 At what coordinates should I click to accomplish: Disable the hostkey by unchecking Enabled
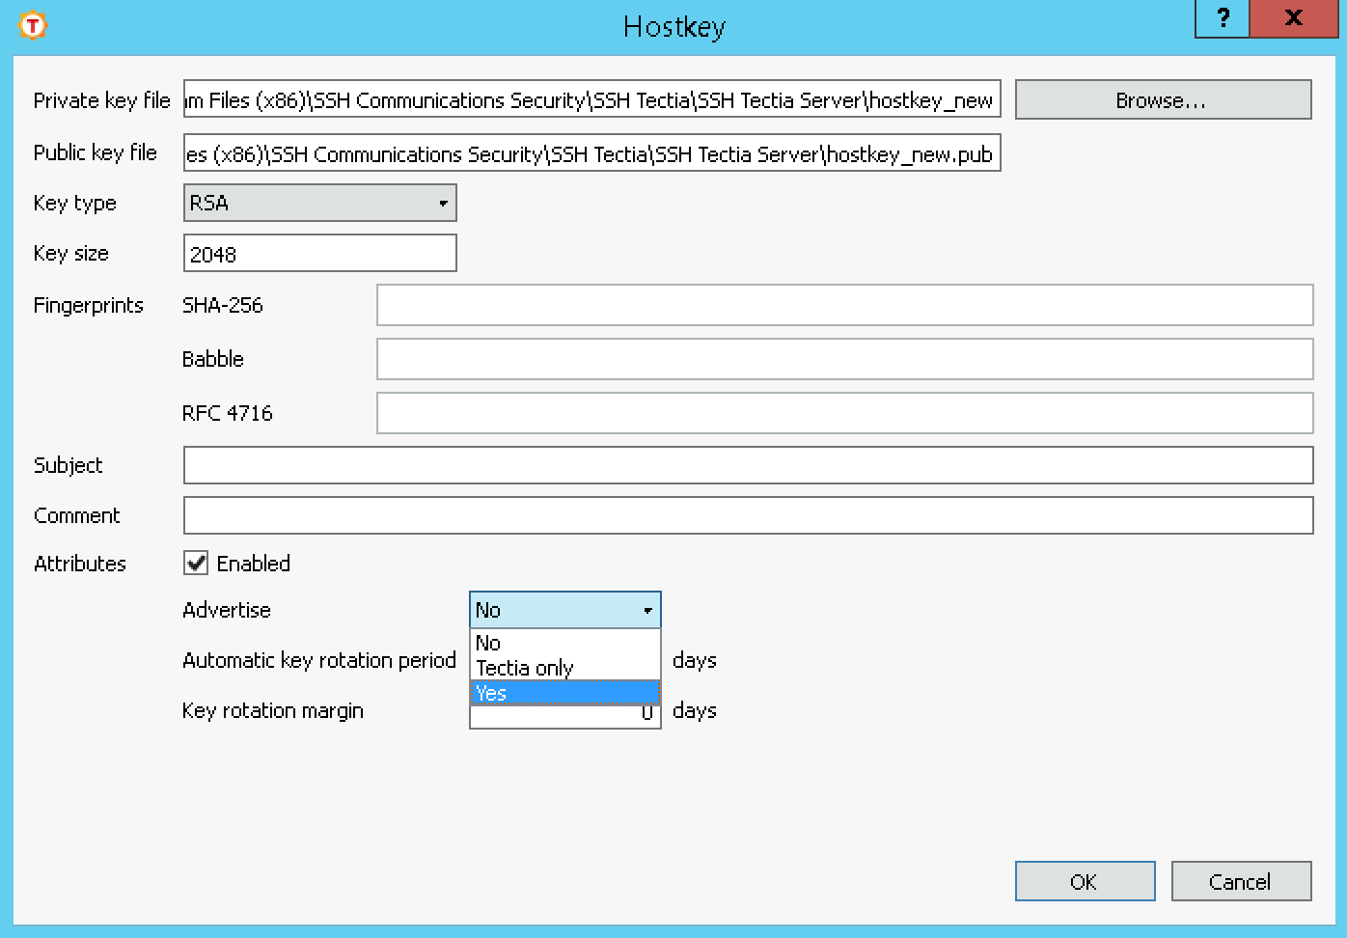(x=195, y=563)
